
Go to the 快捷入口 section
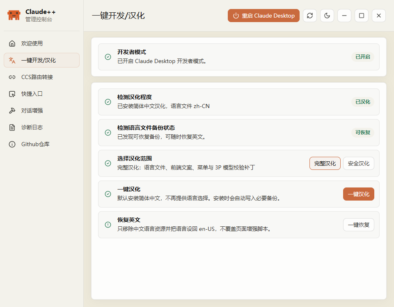click(42, 94)
